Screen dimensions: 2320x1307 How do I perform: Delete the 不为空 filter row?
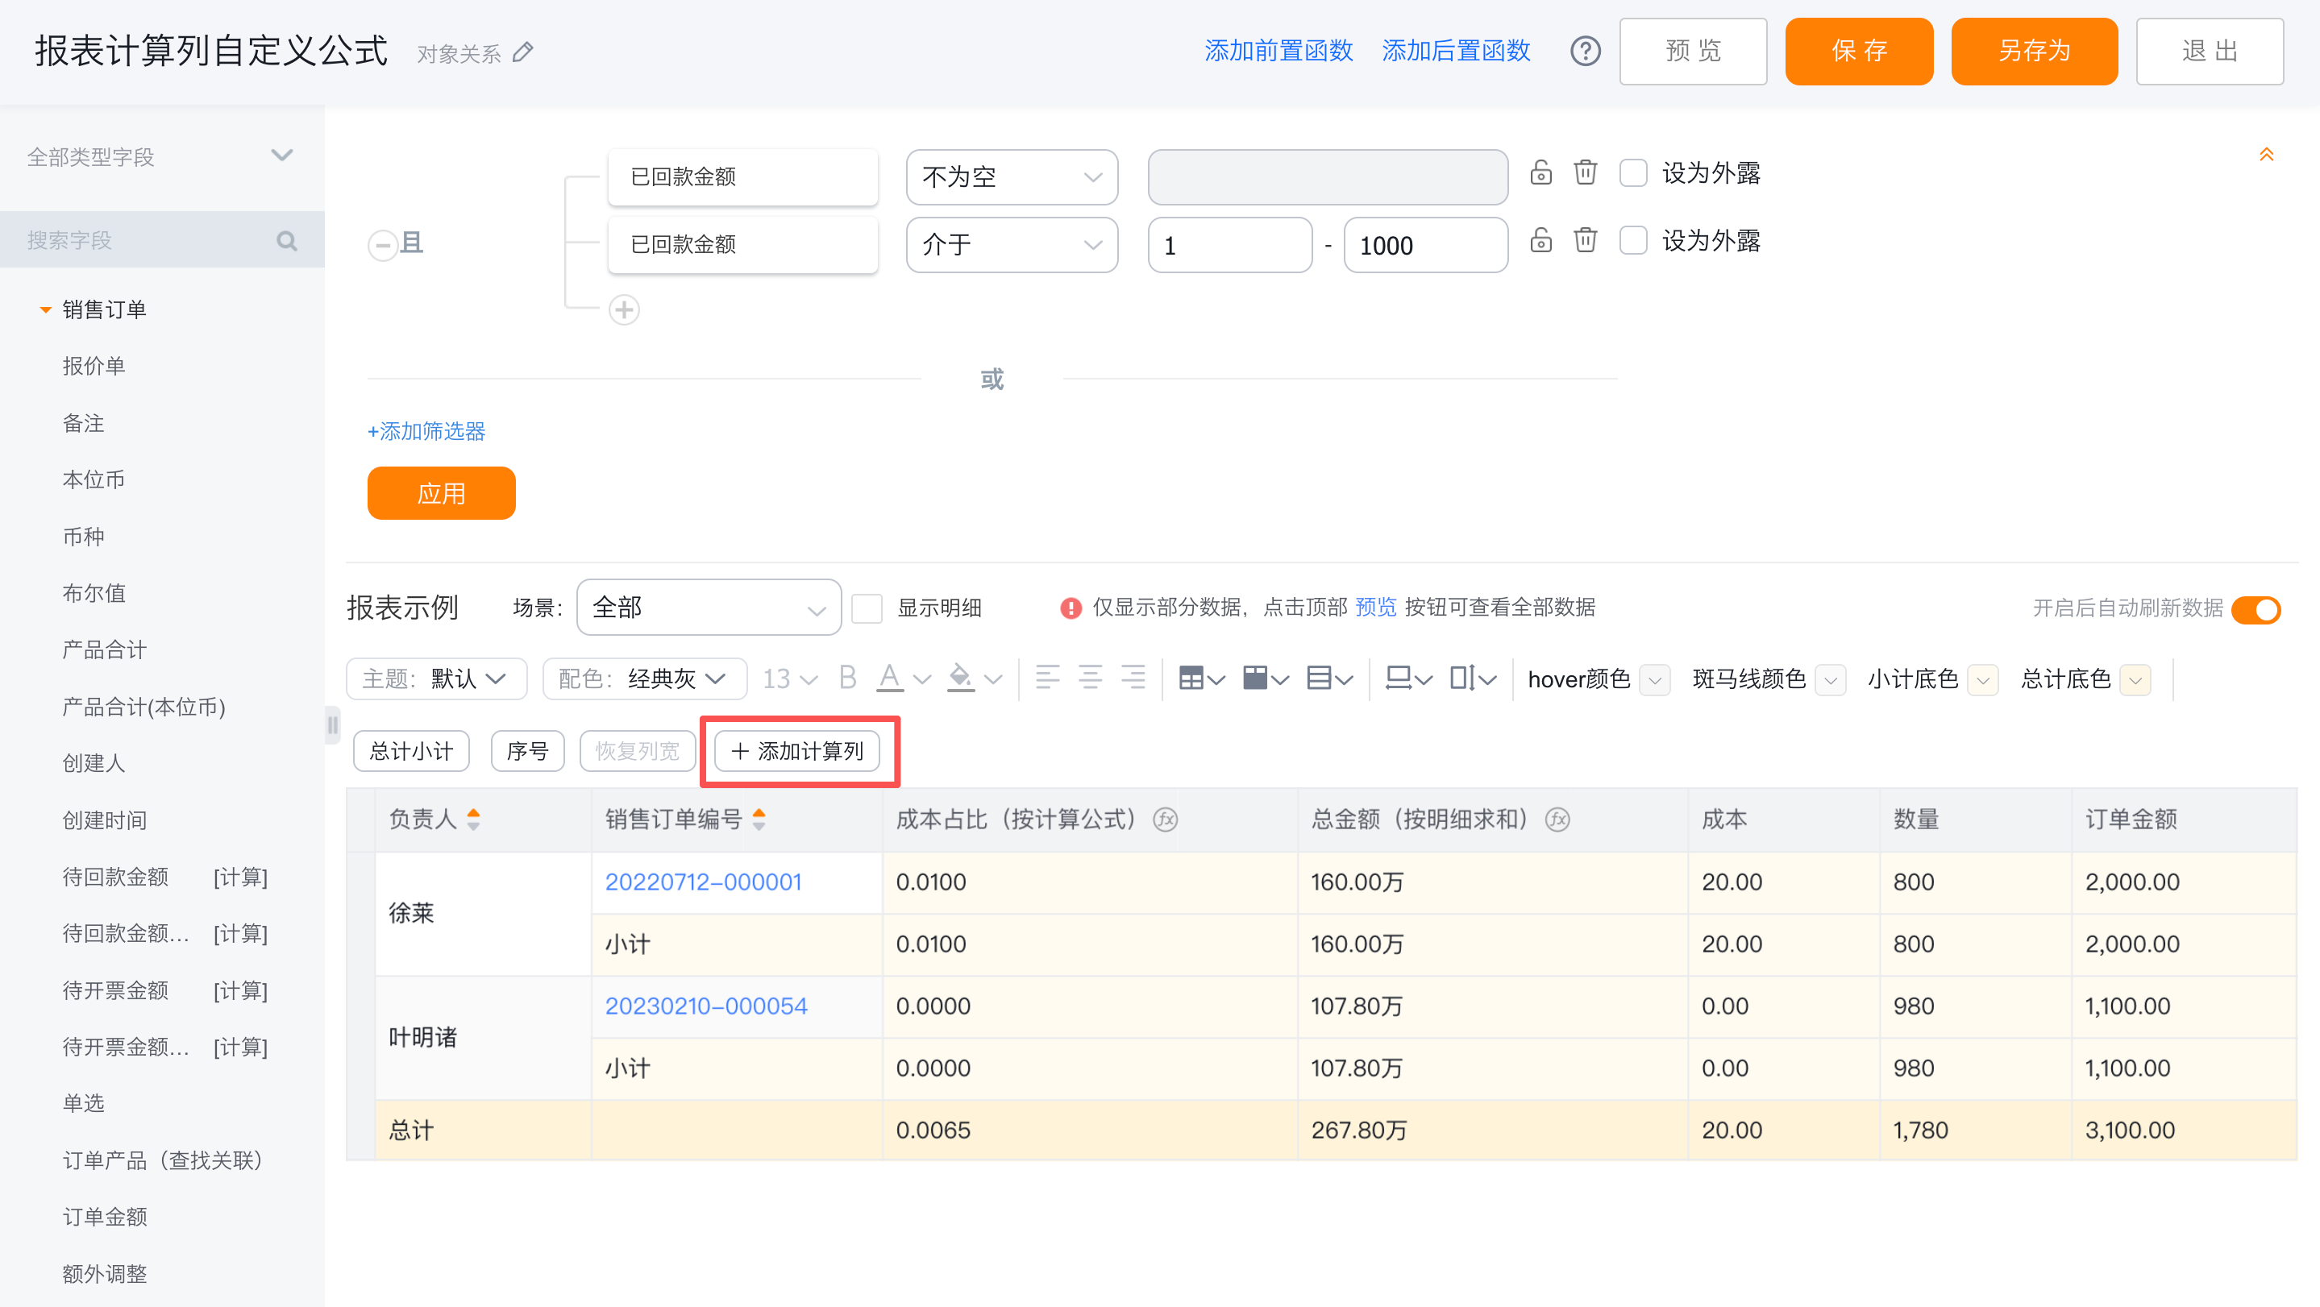coord(1585,172)
